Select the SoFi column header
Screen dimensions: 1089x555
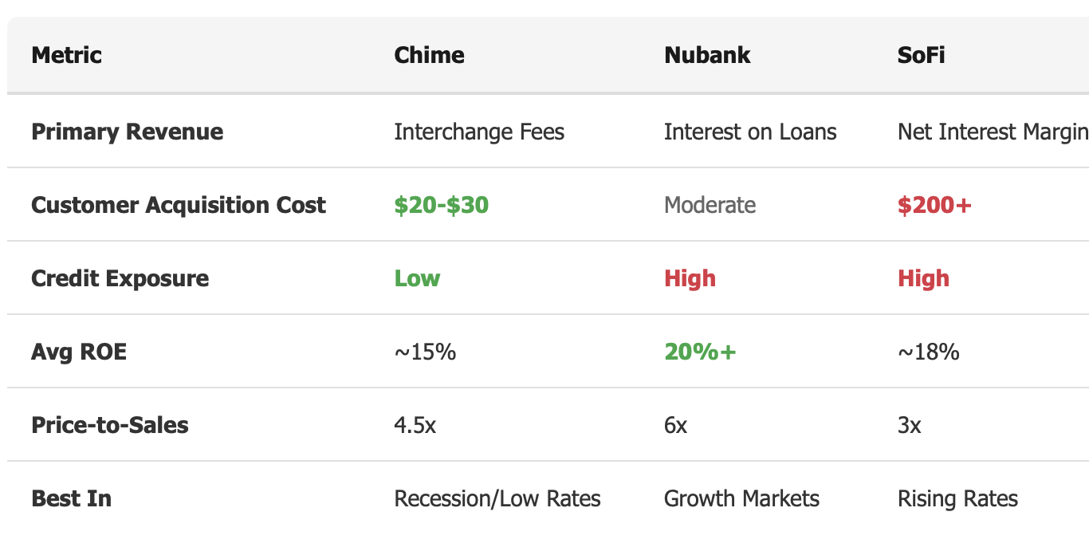[921, 55]
